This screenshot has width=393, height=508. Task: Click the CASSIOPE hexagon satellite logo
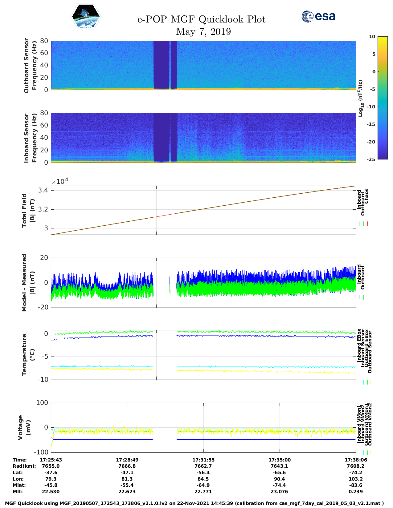click(x=86, y=17)
